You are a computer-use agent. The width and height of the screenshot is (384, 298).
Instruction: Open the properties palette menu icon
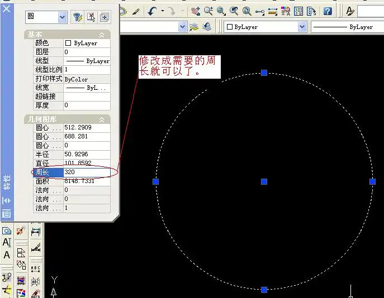[6, 213]
